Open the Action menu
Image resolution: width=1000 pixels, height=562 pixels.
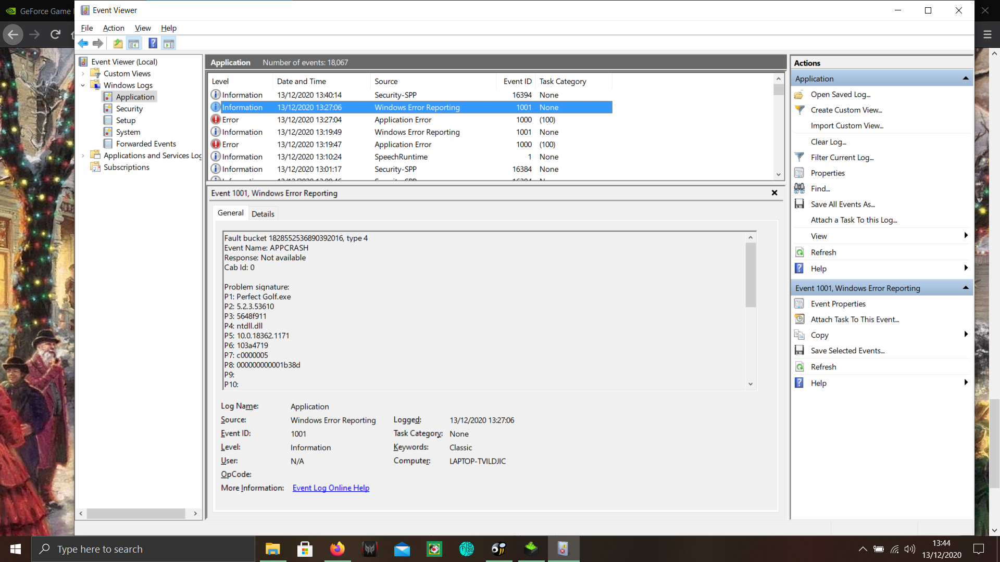pos(113,28)
